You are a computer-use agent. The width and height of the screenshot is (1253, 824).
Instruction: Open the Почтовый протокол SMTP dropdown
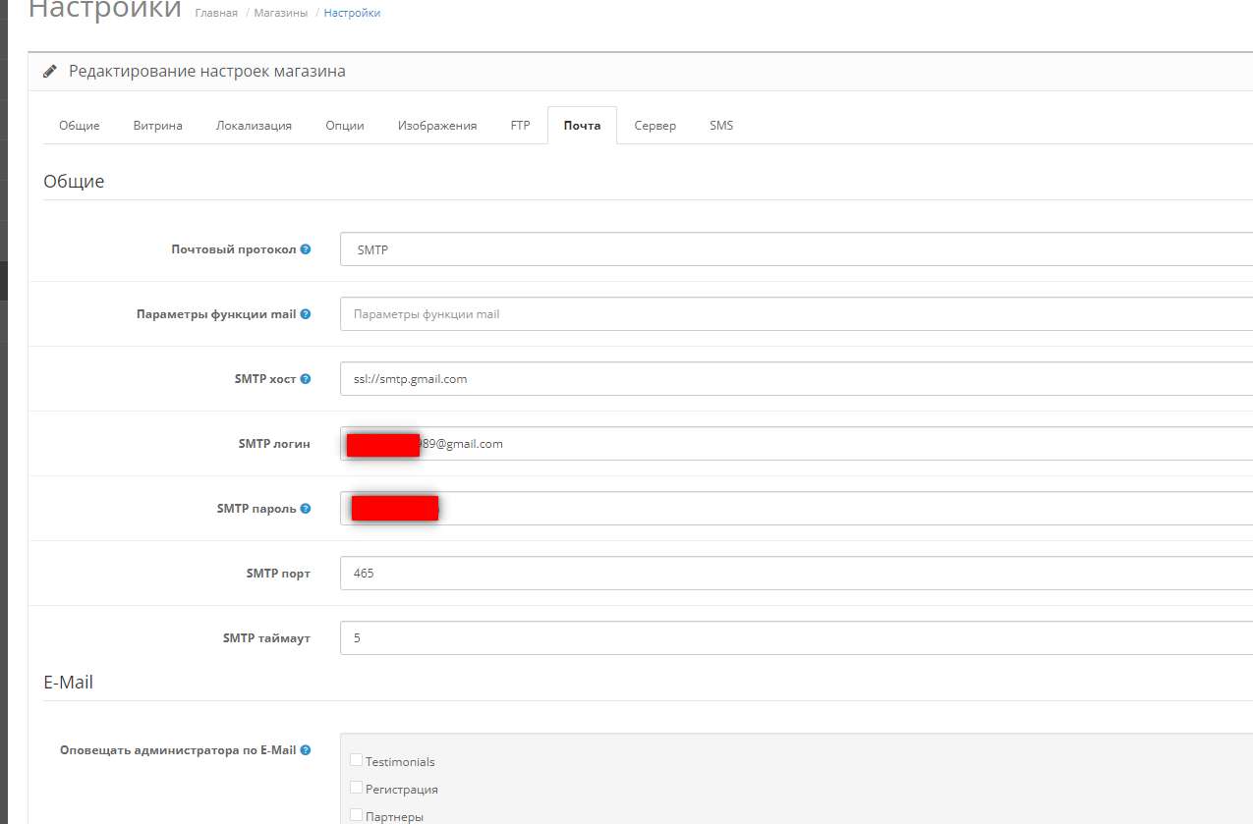point(796,249)
